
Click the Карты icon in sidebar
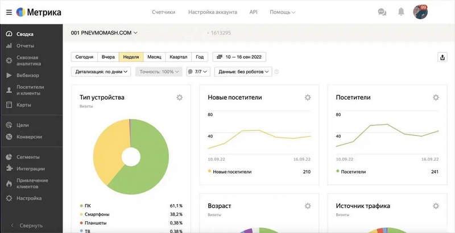click(x=9, y=105)
